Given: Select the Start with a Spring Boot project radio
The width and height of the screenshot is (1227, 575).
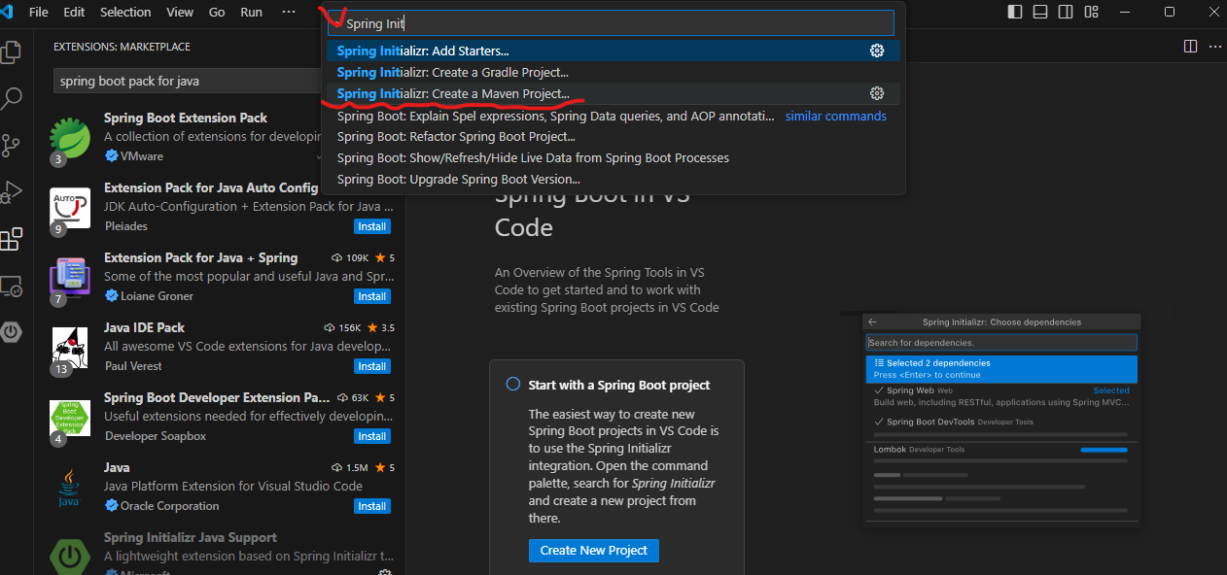Looking at the screenshot, I should pos(512,383).
